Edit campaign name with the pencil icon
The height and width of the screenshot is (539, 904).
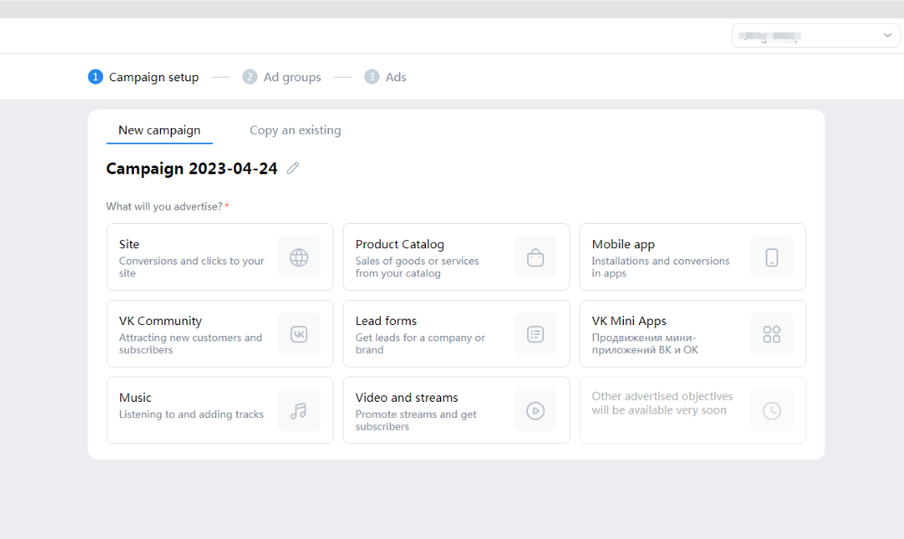293,168
